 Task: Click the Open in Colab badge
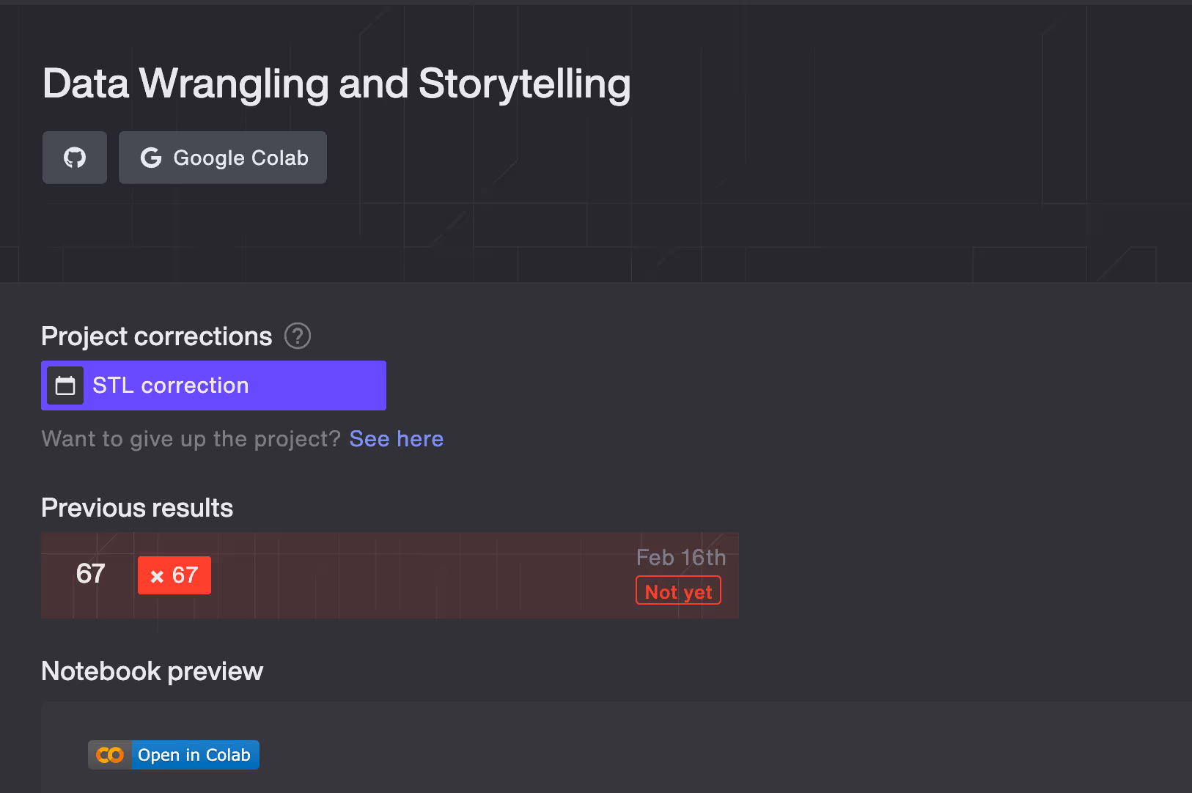click(174, 755)
